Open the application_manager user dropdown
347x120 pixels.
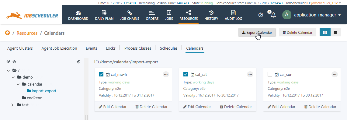[x=312, y=15]
